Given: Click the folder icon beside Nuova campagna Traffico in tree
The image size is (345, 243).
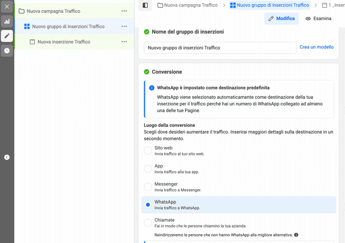Looking at the screenshot, I should [x=21, y=11].
